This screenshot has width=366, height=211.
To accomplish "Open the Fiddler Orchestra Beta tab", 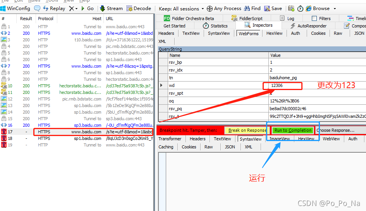I will (x=189, y=19).
